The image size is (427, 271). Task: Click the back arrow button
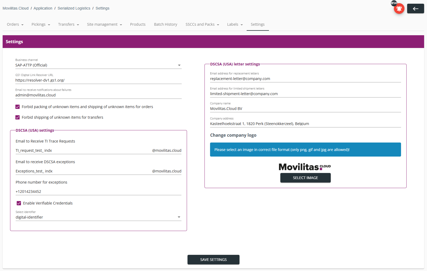tap(415, 8)
